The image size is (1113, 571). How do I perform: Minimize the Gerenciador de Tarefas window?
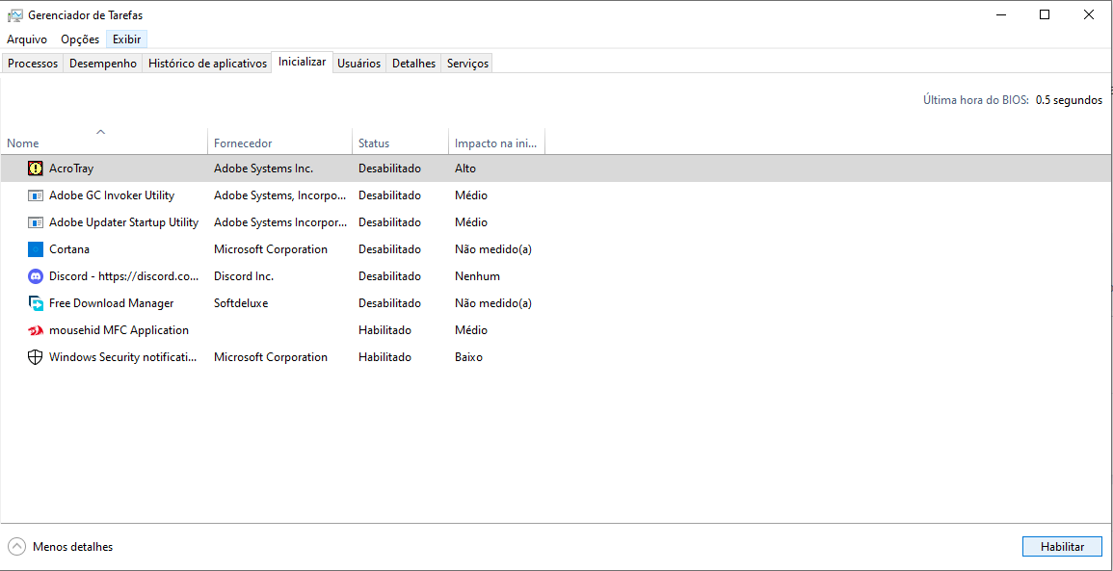tap(1001, 14)
